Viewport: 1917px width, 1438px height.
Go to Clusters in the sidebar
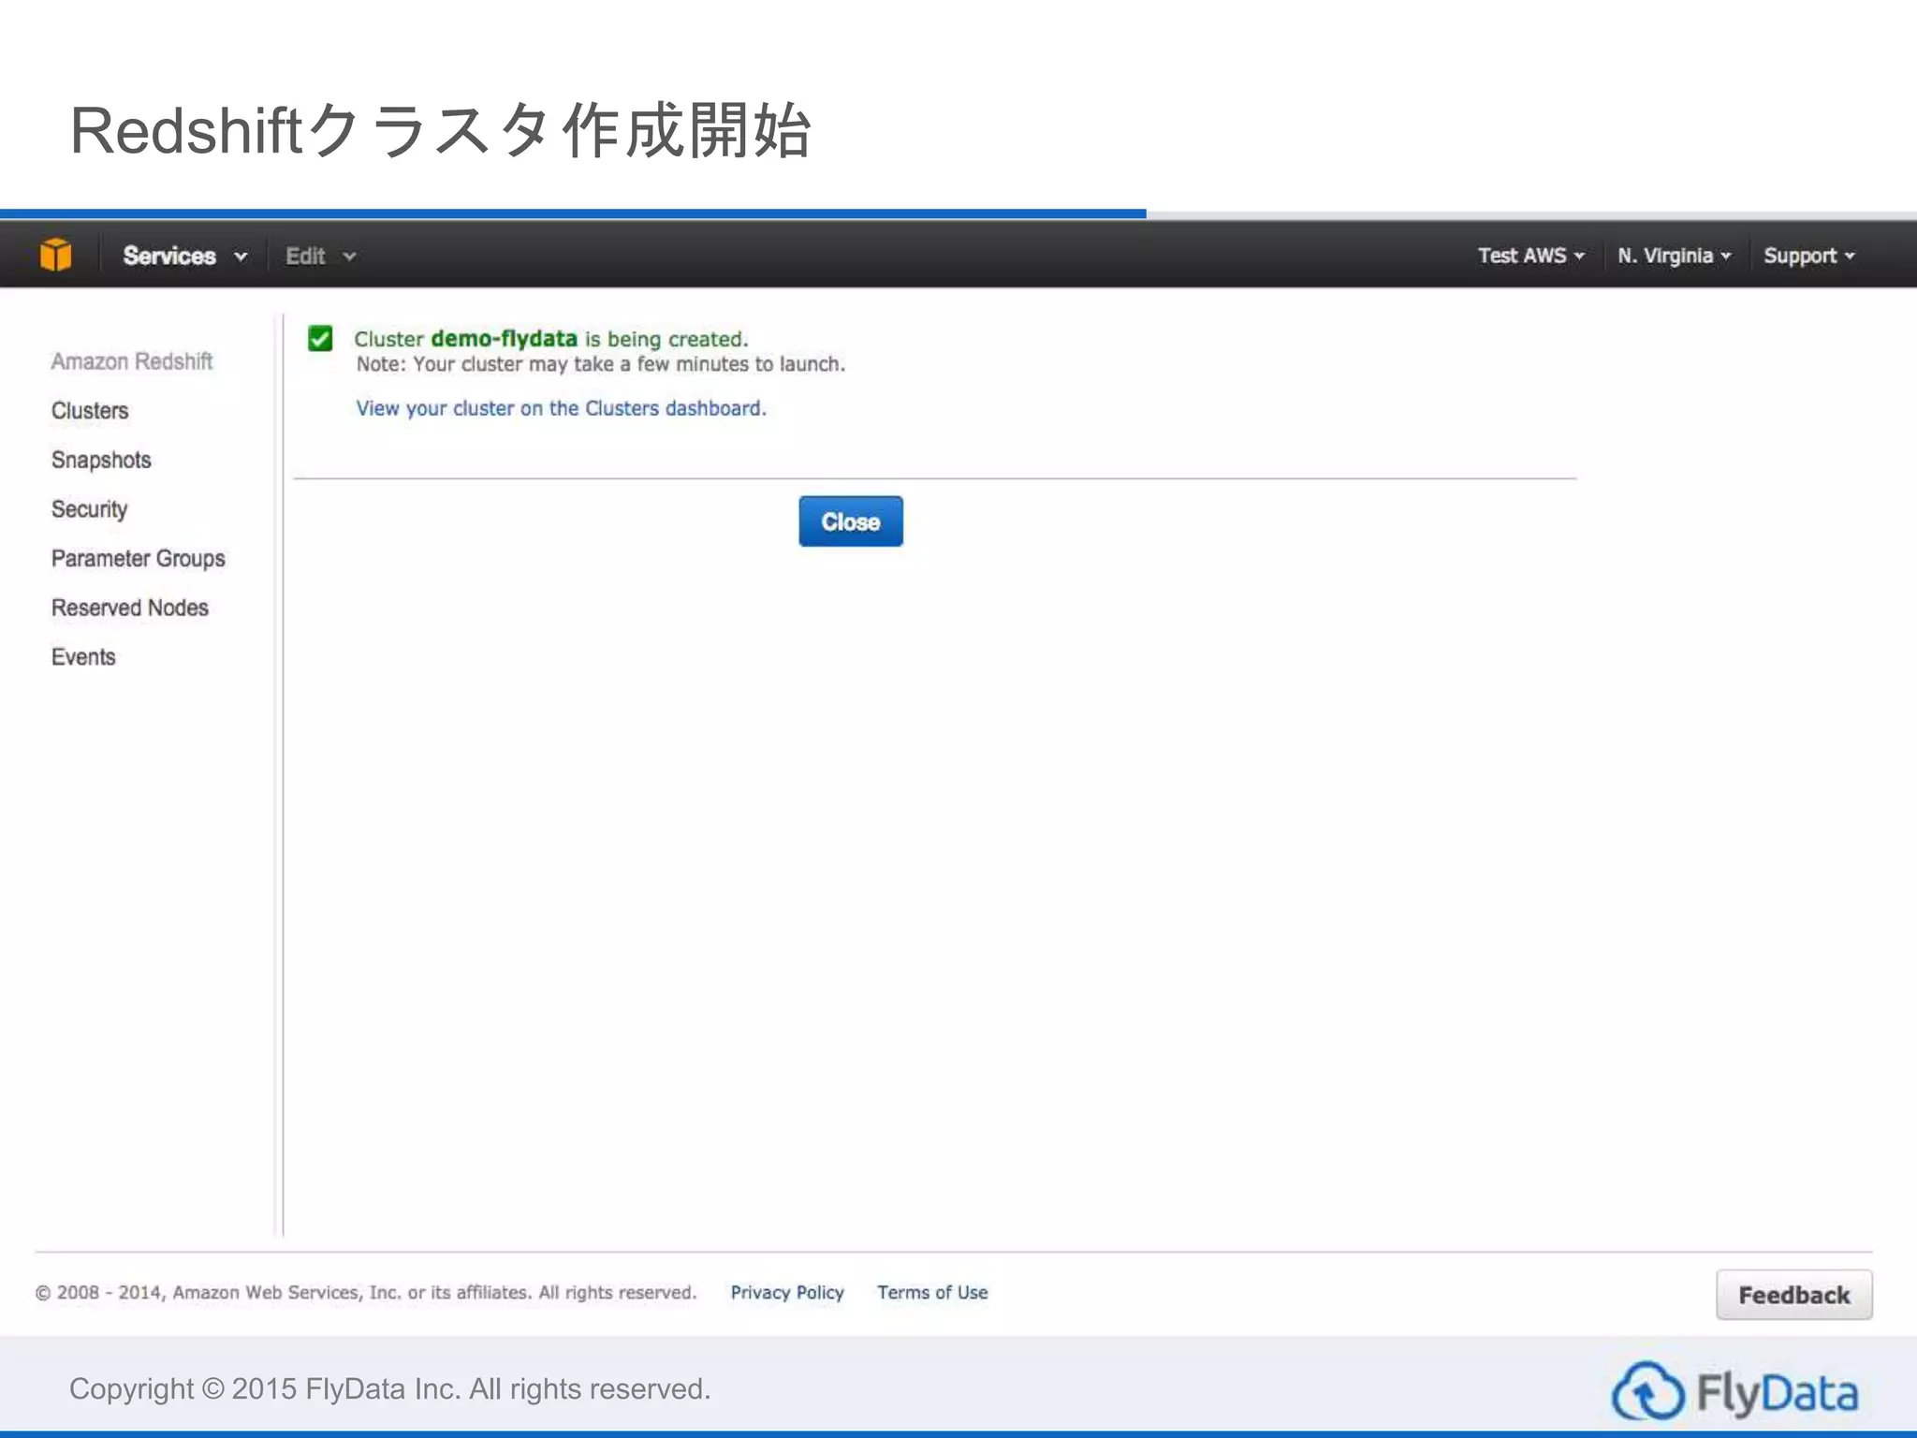tap(90, 411)
